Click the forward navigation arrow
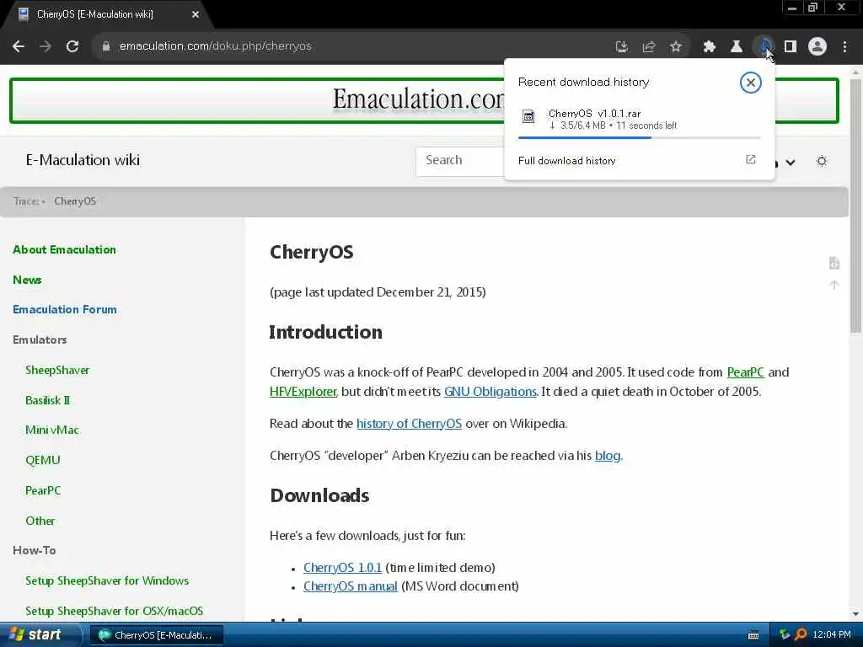863x647 pixels. (x=46, y=47)
